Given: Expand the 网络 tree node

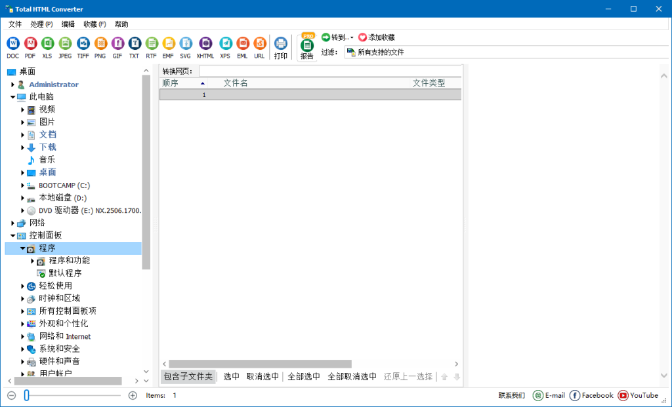Looking at the screenshot, I should (13, 223).
